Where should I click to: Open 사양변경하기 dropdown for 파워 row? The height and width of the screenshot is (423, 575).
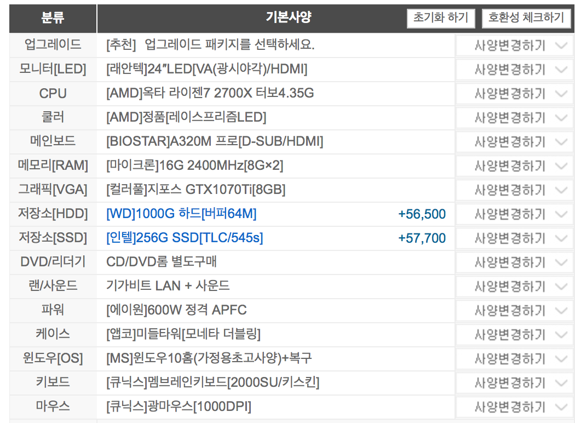click(x=514, y=311)
